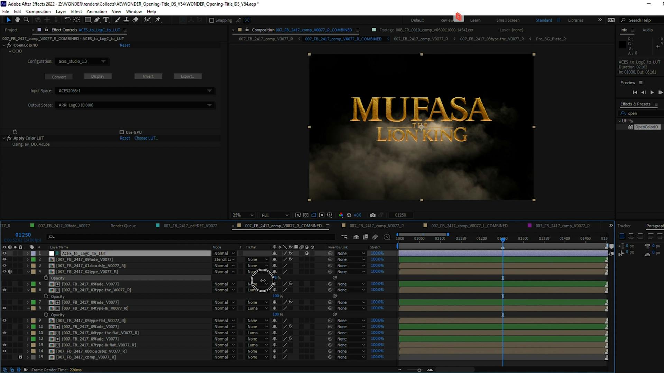The height and width of the screenshot is (373, 664).
Task: Click the Convert button
Action: click(59, 77)
